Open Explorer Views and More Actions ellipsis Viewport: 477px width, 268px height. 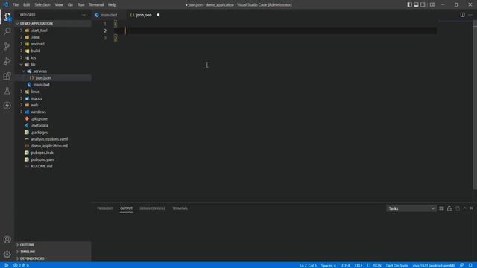coord(84,15)
